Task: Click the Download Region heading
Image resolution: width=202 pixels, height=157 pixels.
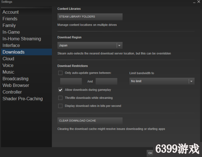Action: click(69, 37)
